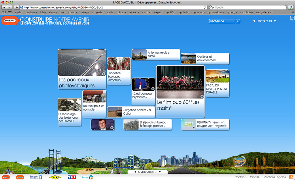295x180 pixels.
Task: Open the C'est bon pour la planète card
Action: [x=143, y=91]
